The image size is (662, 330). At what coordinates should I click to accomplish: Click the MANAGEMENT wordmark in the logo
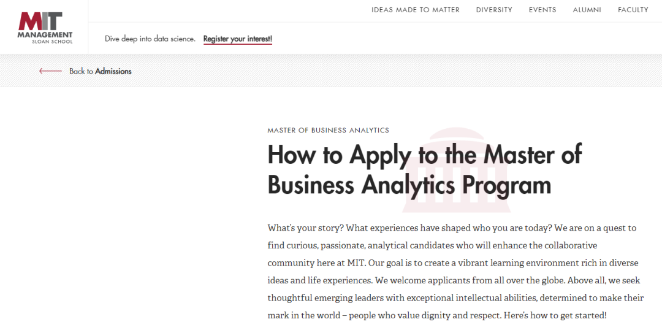point(45,34)
